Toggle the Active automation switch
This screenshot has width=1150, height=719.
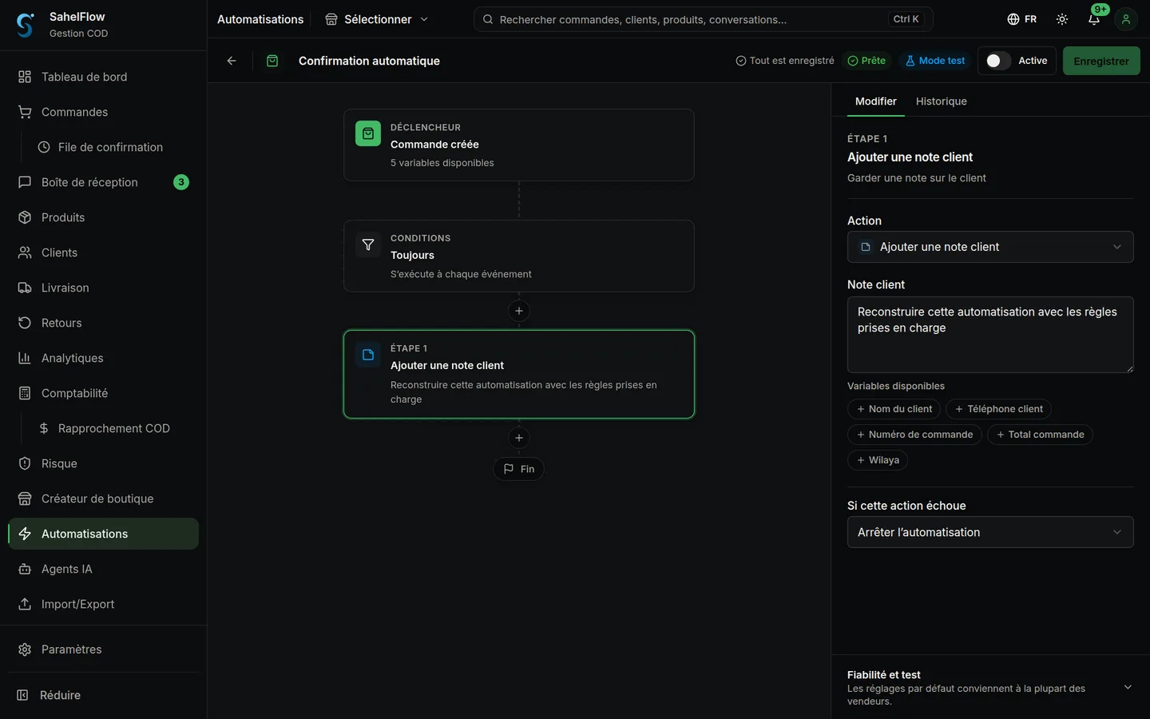(998, 61)
